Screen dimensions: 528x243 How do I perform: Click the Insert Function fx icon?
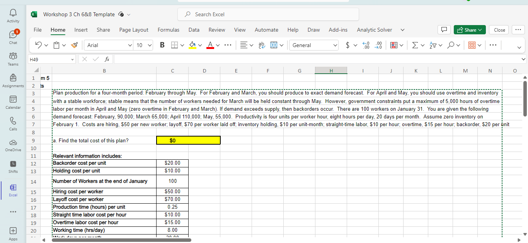coord(107,59)
